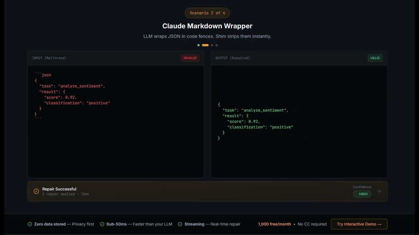Click the INPUT (Malformed) panel label
This screenshot has width=419, height=235.
tap(49, 58)
